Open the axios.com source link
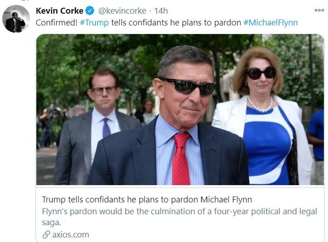Screen dimensions: 328x242 (70, 235)
